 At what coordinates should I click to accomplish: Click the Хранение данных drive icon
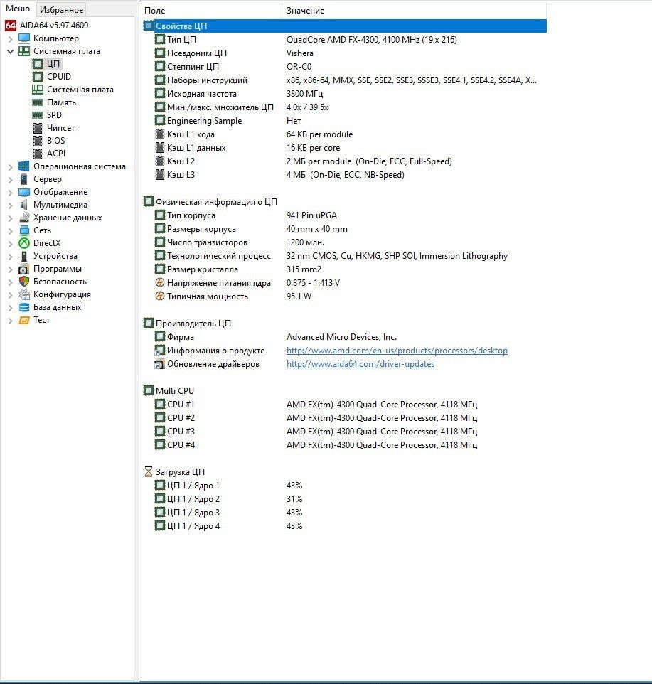[24, 218]
